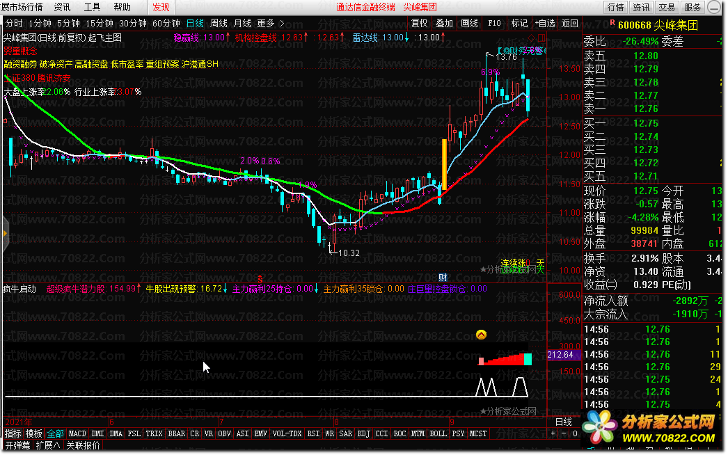Select the TRIX indicator
Image resolution: width=728 pixels, height=455 pixels.
click(x=154, y=433)
